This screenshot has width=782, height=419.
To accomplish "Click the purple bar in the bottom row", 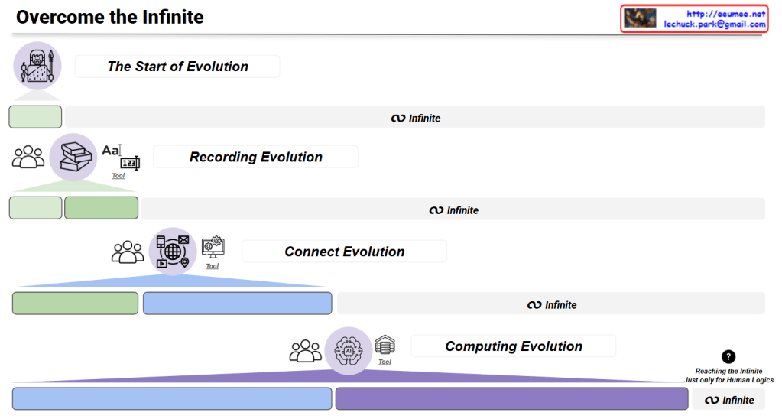I will (x=511, y=399).
